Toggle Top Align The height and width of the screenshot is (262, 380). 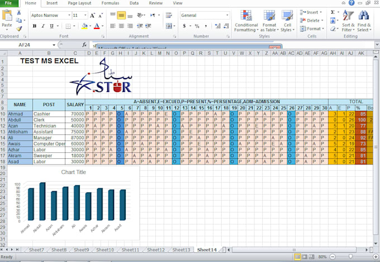tap(113, 15)
